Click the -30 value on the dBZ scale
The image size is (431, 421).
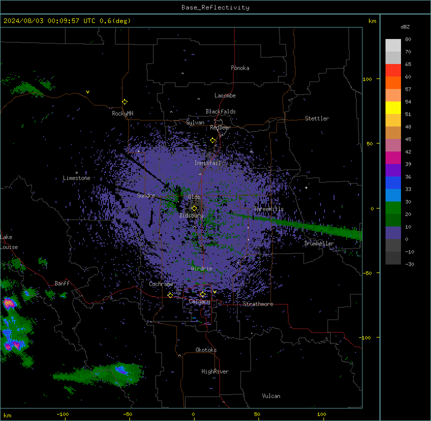click(409, 264)
